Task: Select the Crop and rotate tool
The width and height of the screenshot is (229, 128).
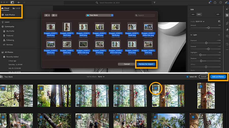Action: (x=227, y=23)
